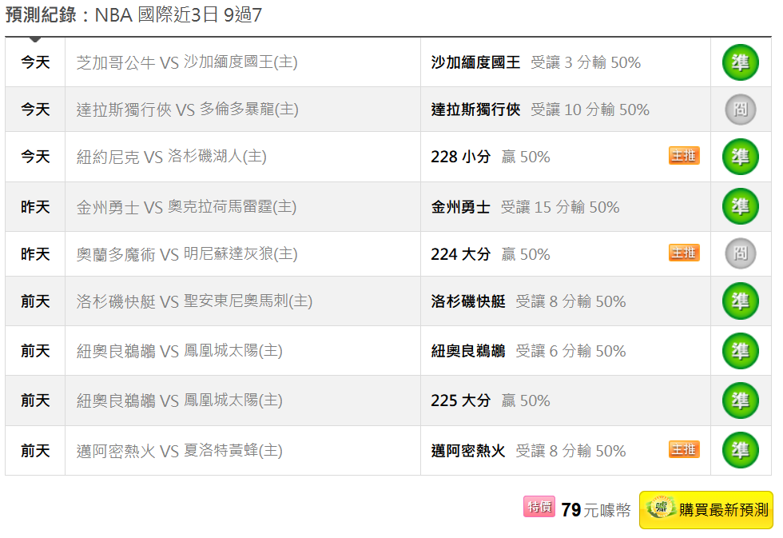The width and height of the screenshot is (783, 538).
Task: Click green 準 icon for 邁阿密熱火 row
Action: (740, 451)
